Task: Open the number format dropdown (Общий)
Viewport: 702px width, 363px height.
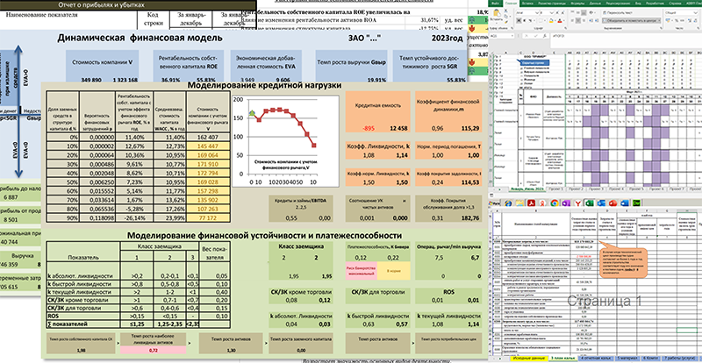Action: pyautogui.click(x=695, y=12)
